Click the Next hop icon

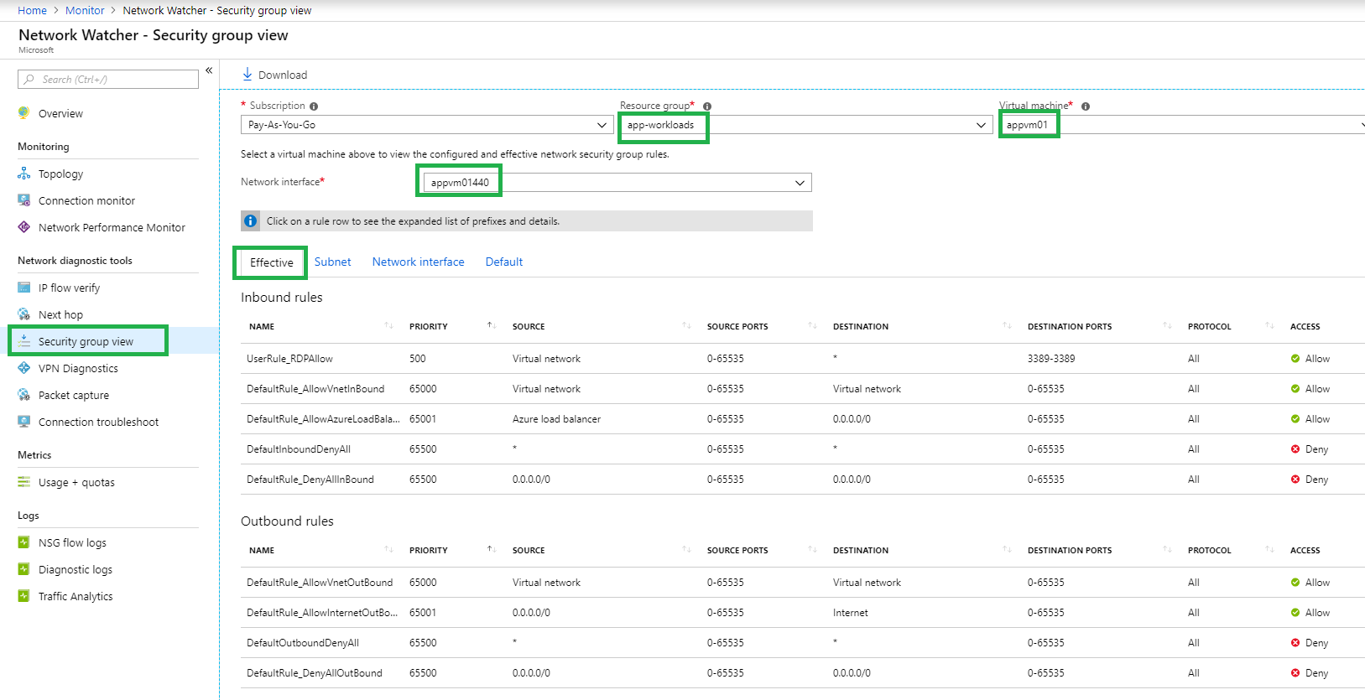(x=23, y=314)
